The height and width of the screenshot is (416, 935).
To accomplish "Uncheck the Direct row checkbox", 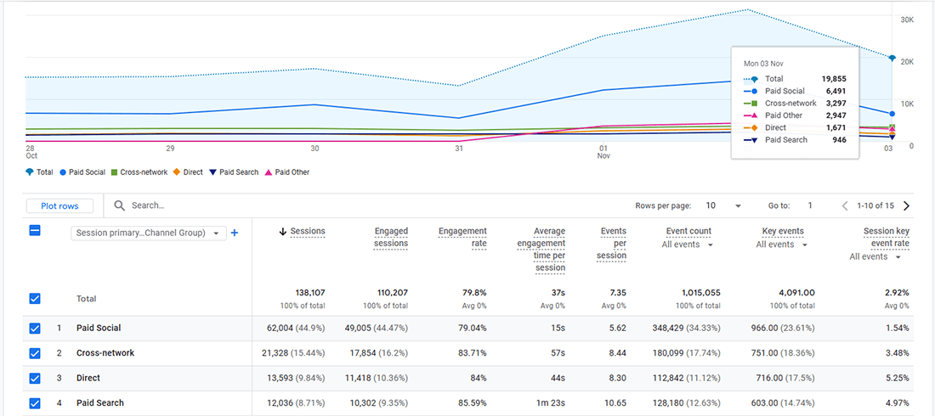I will [x=35, y=378].
